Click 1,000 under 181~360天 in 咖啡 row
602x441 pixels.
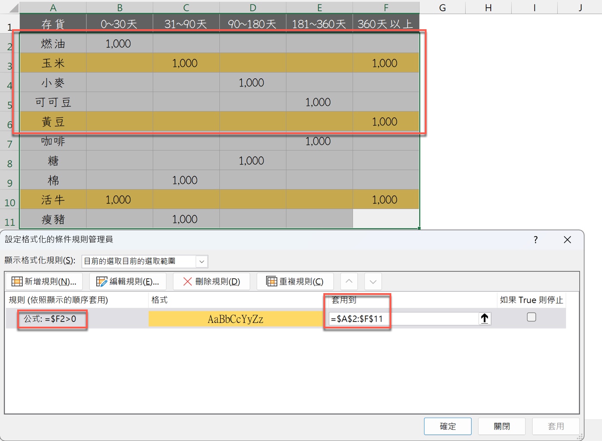318,141
